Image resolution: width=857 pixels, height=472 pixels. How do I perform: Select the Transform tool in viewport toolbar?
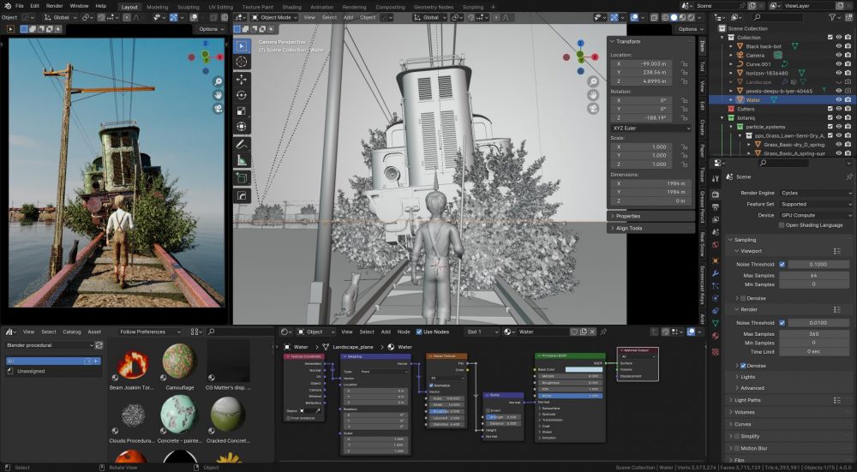click(x=242, y=127)
